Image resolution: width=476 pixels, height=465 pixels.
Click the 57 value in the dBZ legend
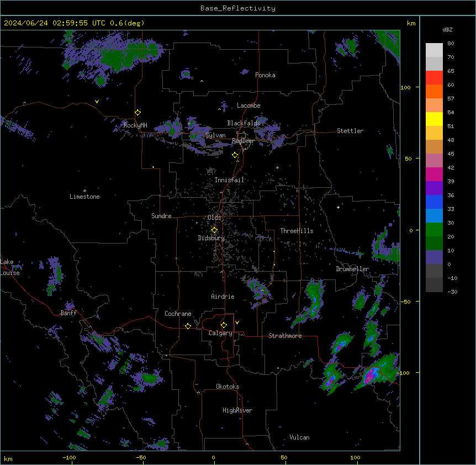click(x=451, y=99)
